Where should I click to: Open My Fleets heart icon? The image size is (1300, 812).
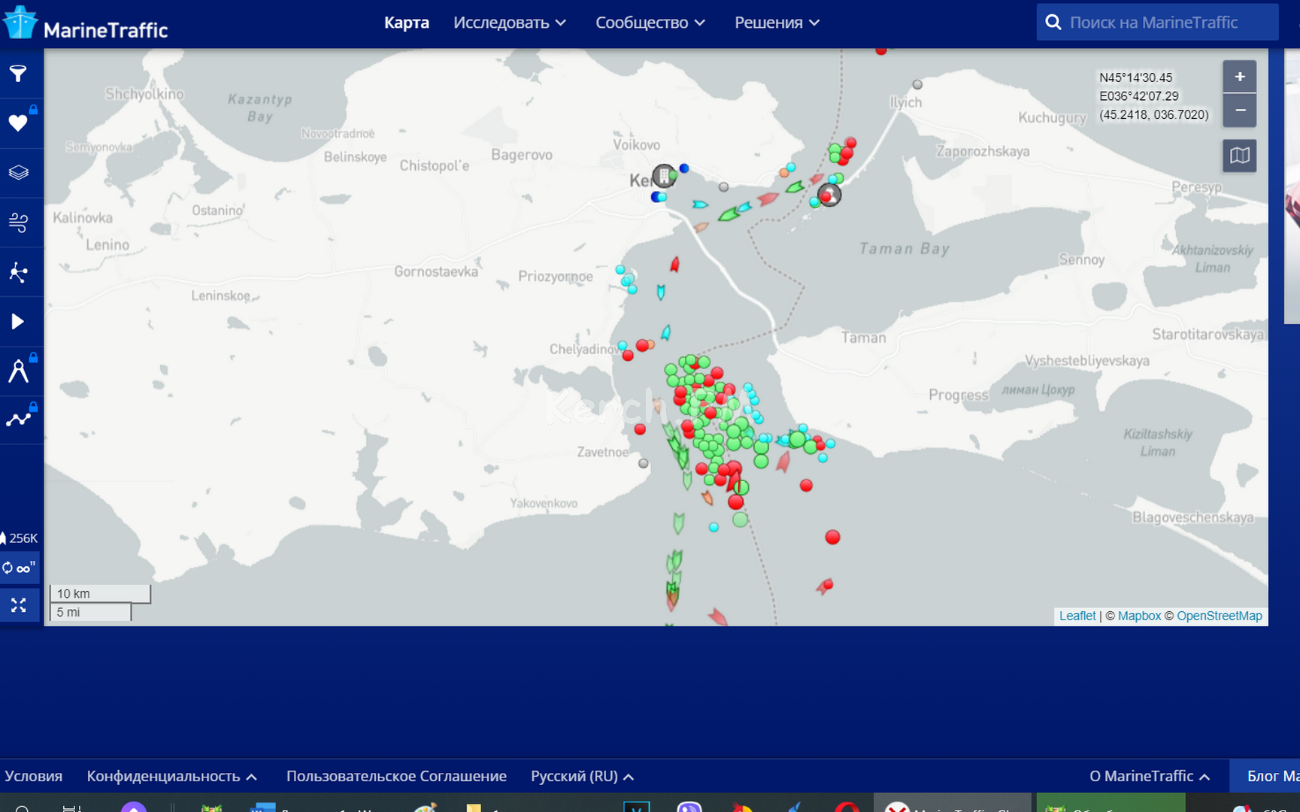coord(18,123)
